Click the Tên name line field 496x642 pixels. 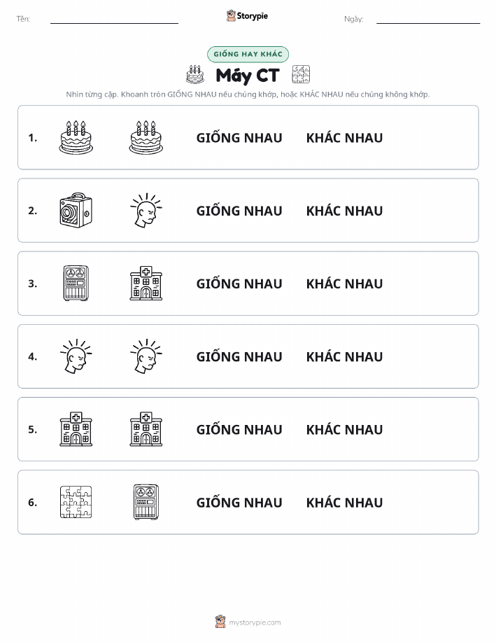pos(114,19)
